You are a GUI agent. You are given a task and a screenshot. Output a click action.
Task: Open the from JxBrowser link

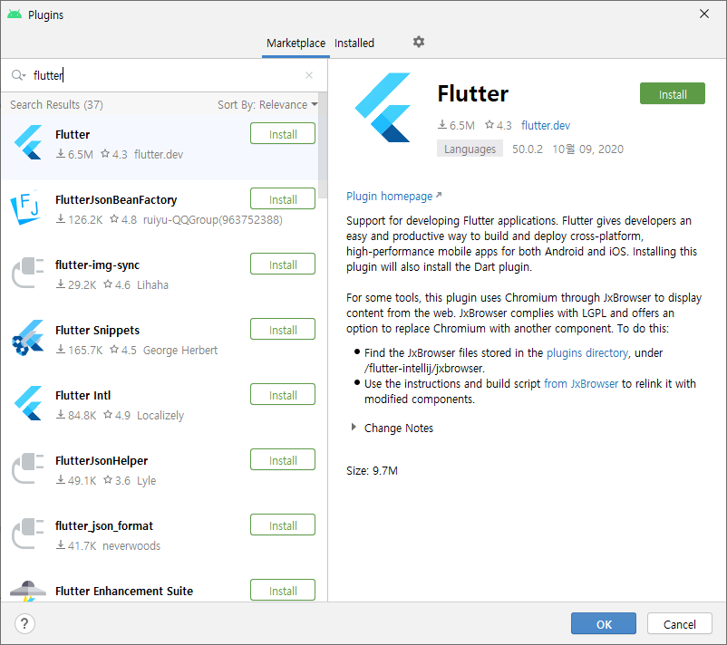coord(580,384)
